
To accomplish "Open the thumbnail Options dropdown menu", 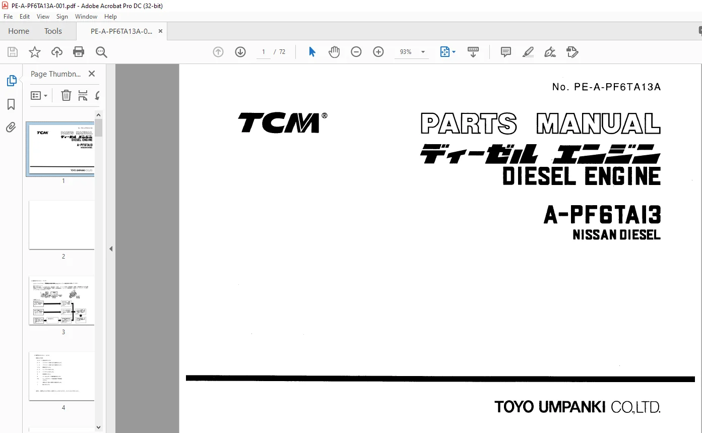I will pyautogui.click(x=39, y=95).
